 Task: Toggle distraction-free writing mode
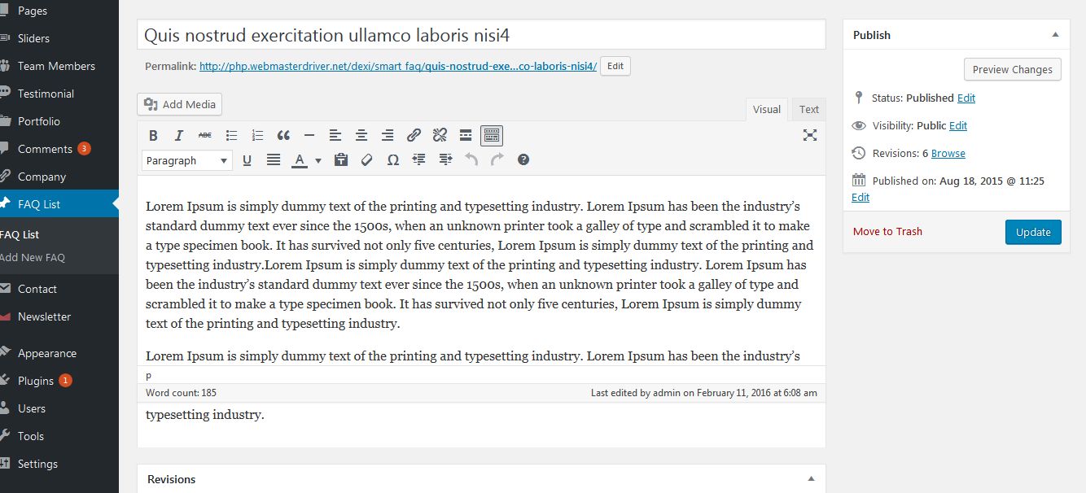click(x=809, y=135)
